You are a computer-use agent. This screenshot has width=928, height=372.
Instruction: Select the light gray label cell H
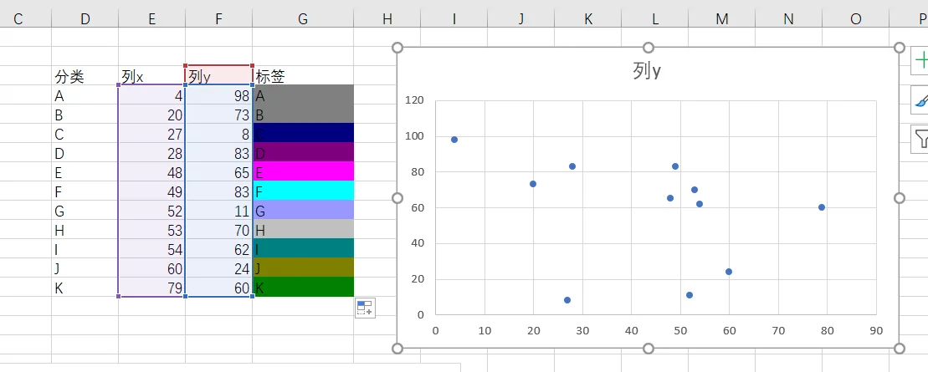coord(303,229)
